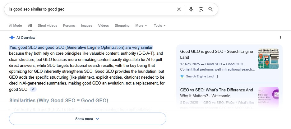Click in the search query field
Viewport: 291px width, 129px height.
click(91, 9)
